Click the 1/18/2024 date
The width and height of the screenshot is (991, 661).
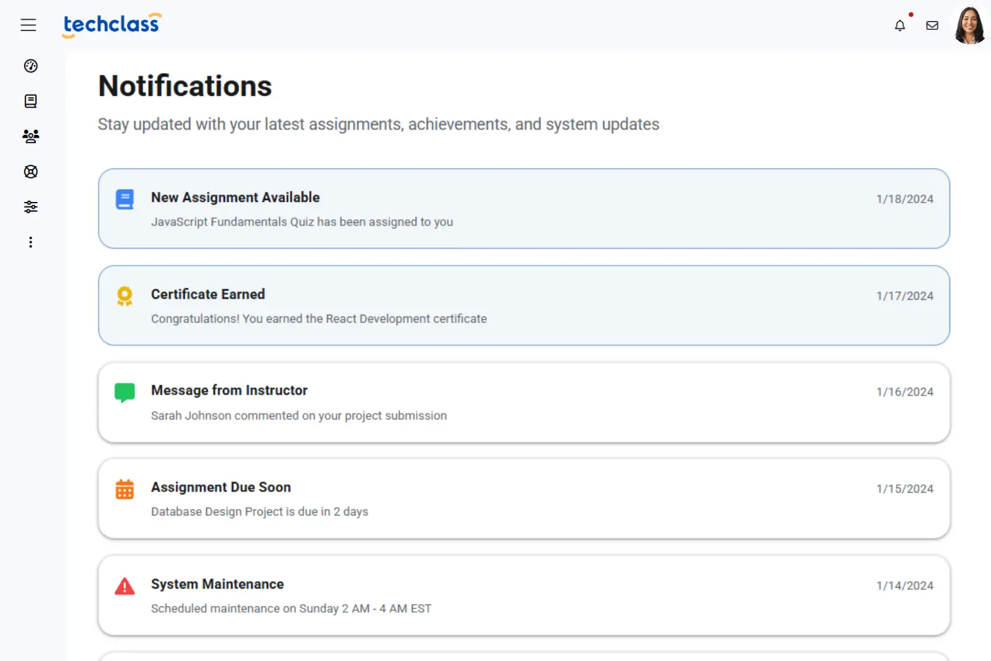tap(905, 199)
